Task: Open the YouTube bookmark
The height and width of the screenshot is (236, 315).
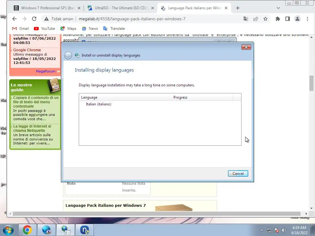Action: point(44,29)
